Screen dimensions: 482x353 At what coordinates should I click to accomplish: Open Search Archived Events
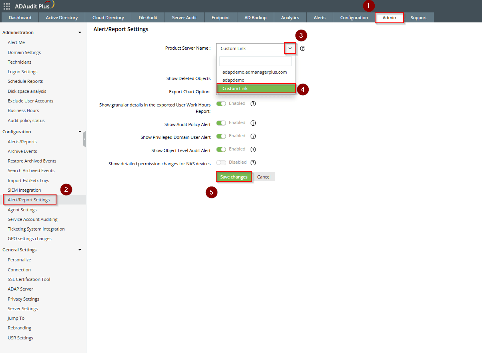(x=31, y=170)
